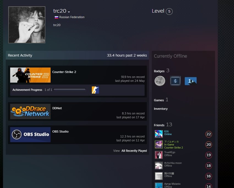Click the 12.3 hrs on record text
The width and height of the screenshot is (234, 188).
click(132, 136)
